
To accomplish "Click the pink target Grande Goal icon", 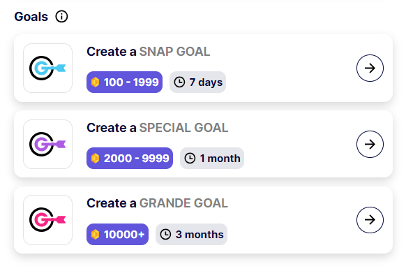I will tap(47, 220).
